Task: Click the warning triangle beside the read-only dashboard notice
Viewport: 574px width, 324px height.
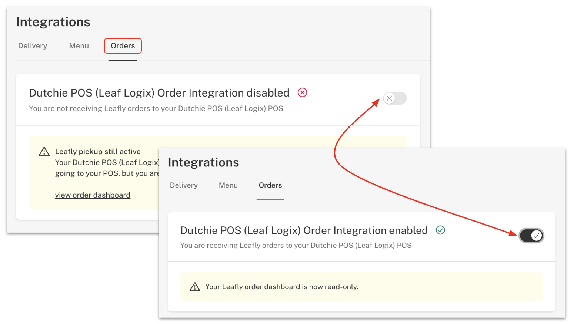Action: 195,287
